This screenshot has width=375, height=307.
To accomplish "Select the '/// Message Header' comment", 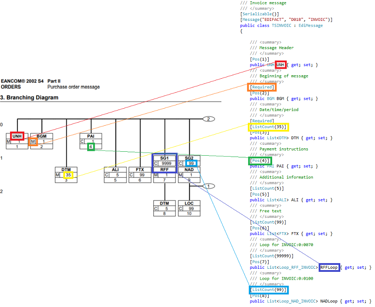I will pyautogui.click(x=272, y=48).
